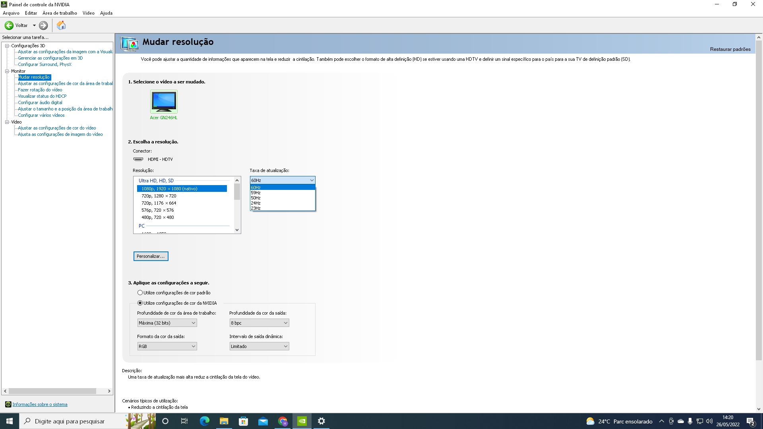Select 'Utilize configurações de cor padrão' radio
This screenshot has width=763, height=429.
point(140,293)
